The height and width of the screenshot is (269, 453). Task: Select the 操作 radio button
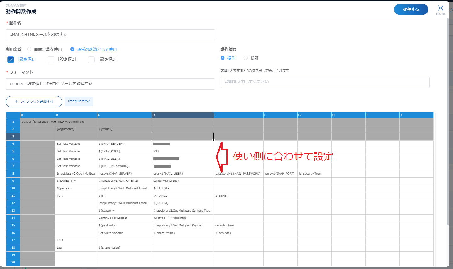tap(223, 58)
